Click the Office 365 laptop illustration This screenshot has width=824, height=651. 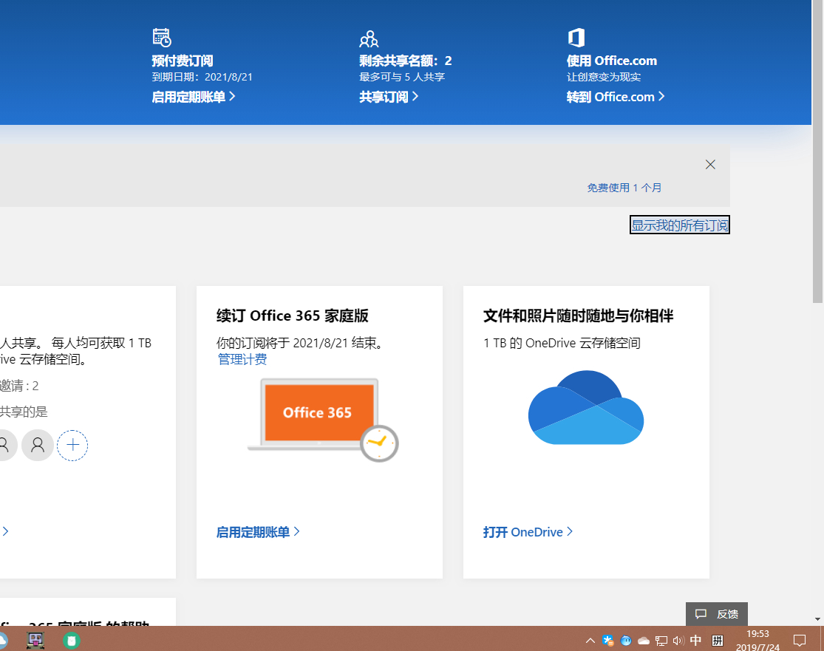[x=323, y=419]
